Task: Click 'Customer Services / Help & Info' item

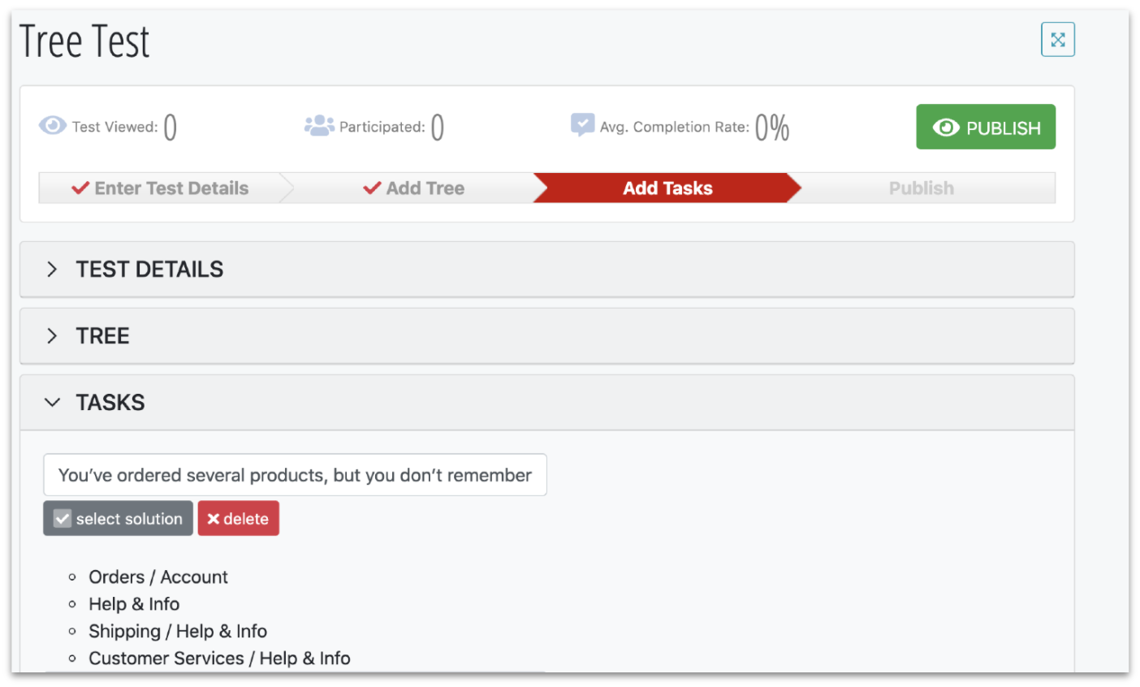Action: (219, 659)
